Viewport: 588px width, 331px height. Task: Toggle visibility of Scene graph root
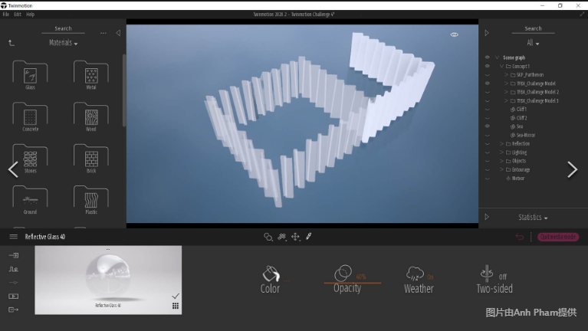click(487, 57)
